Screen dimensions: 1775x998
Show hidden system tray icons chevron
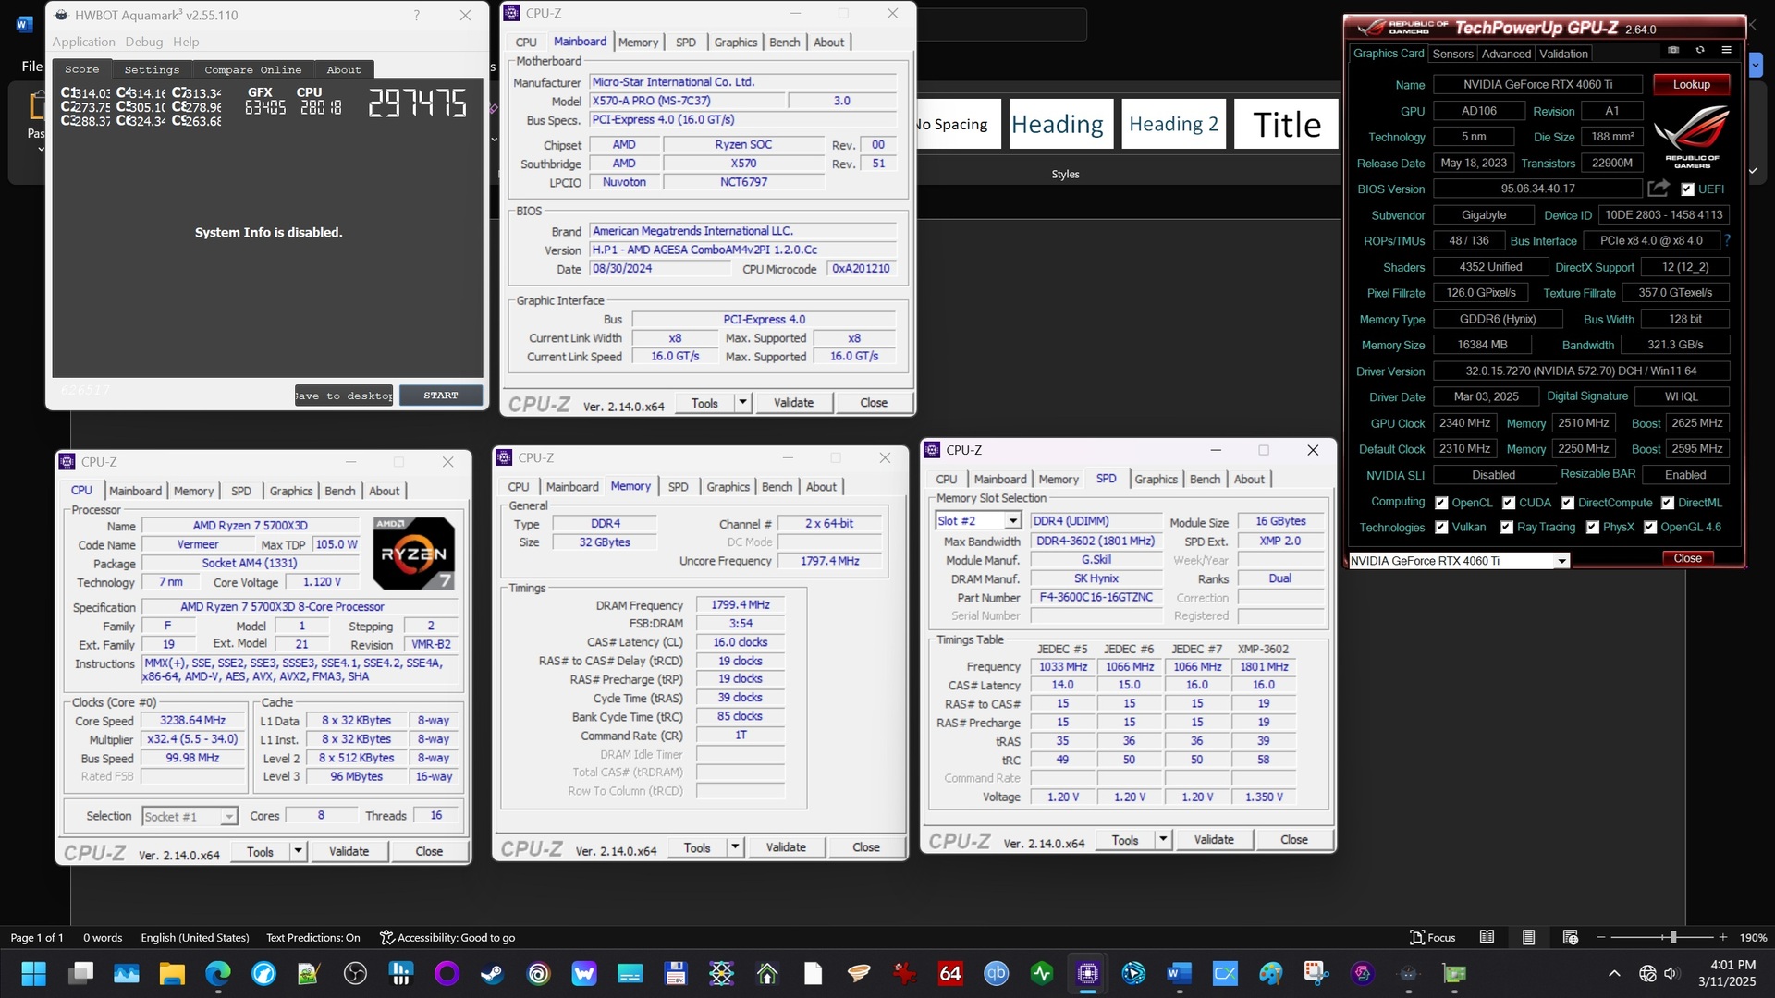pos(1614,973)
